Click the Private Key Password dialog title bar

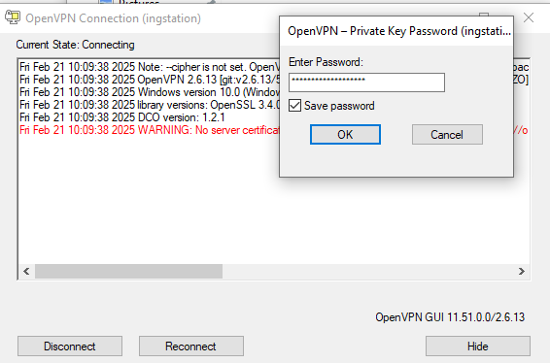(x=396, y=31)
